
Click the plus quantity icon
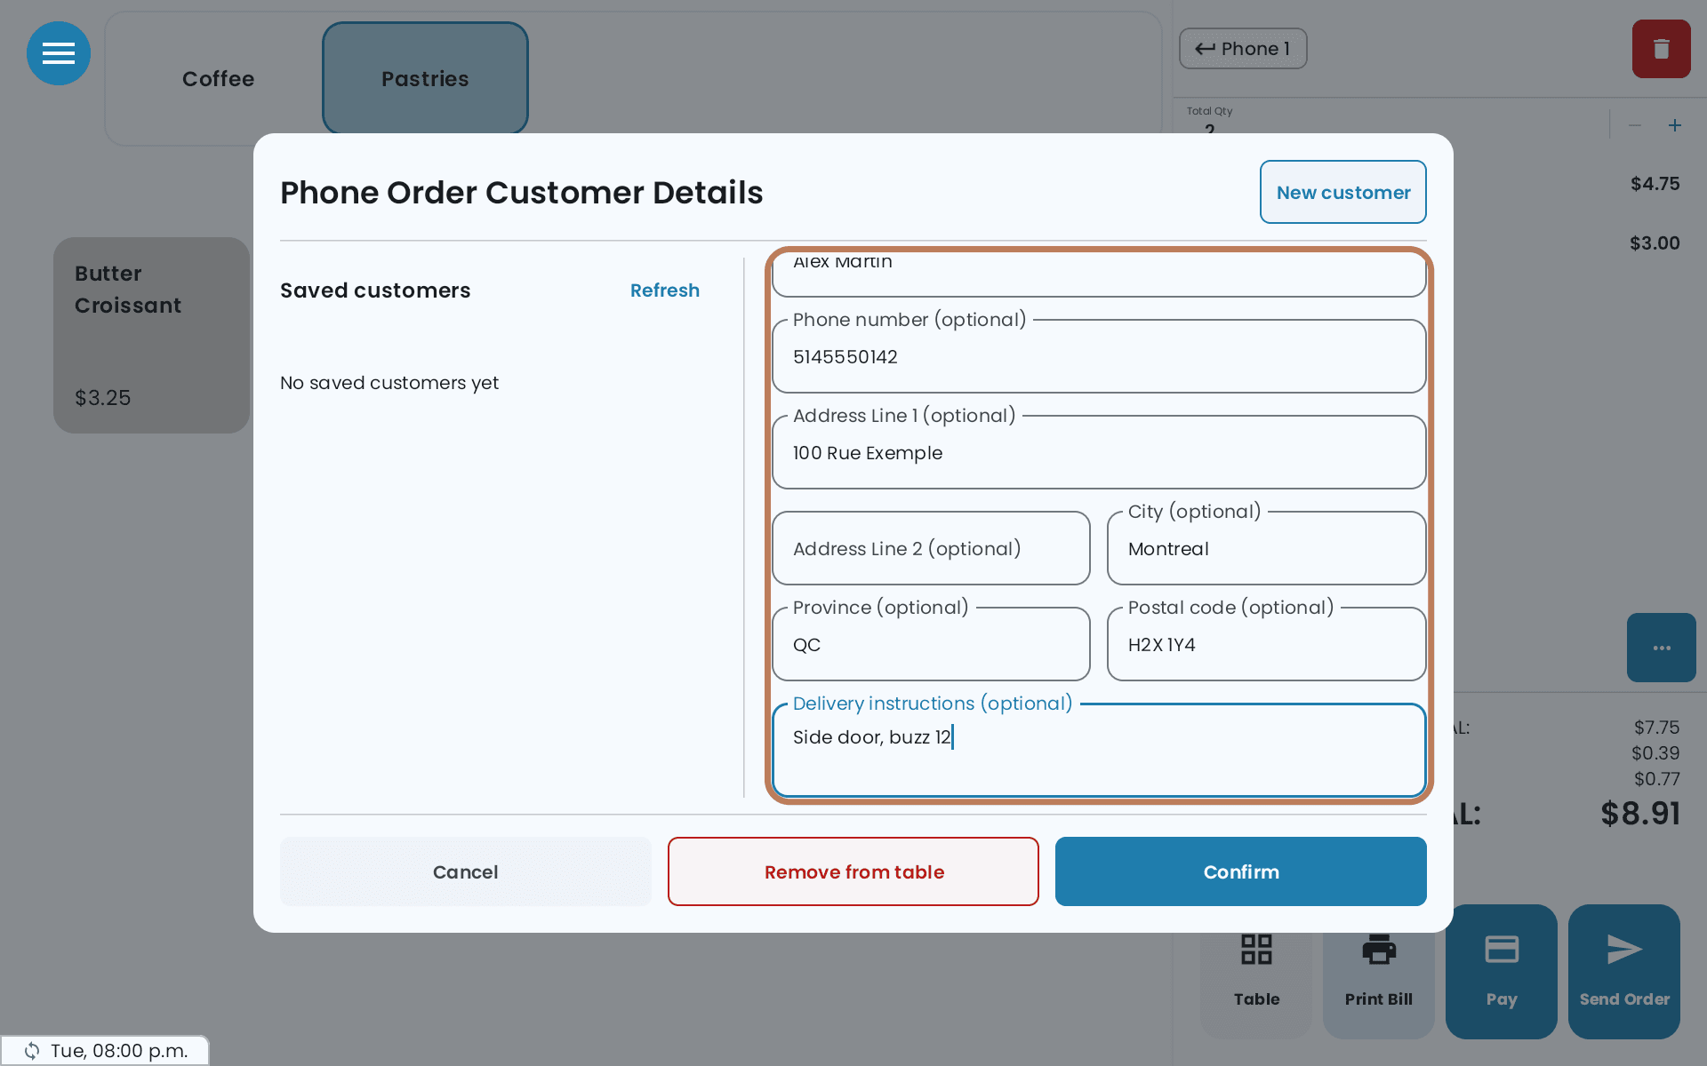(x=1675, y=125)
